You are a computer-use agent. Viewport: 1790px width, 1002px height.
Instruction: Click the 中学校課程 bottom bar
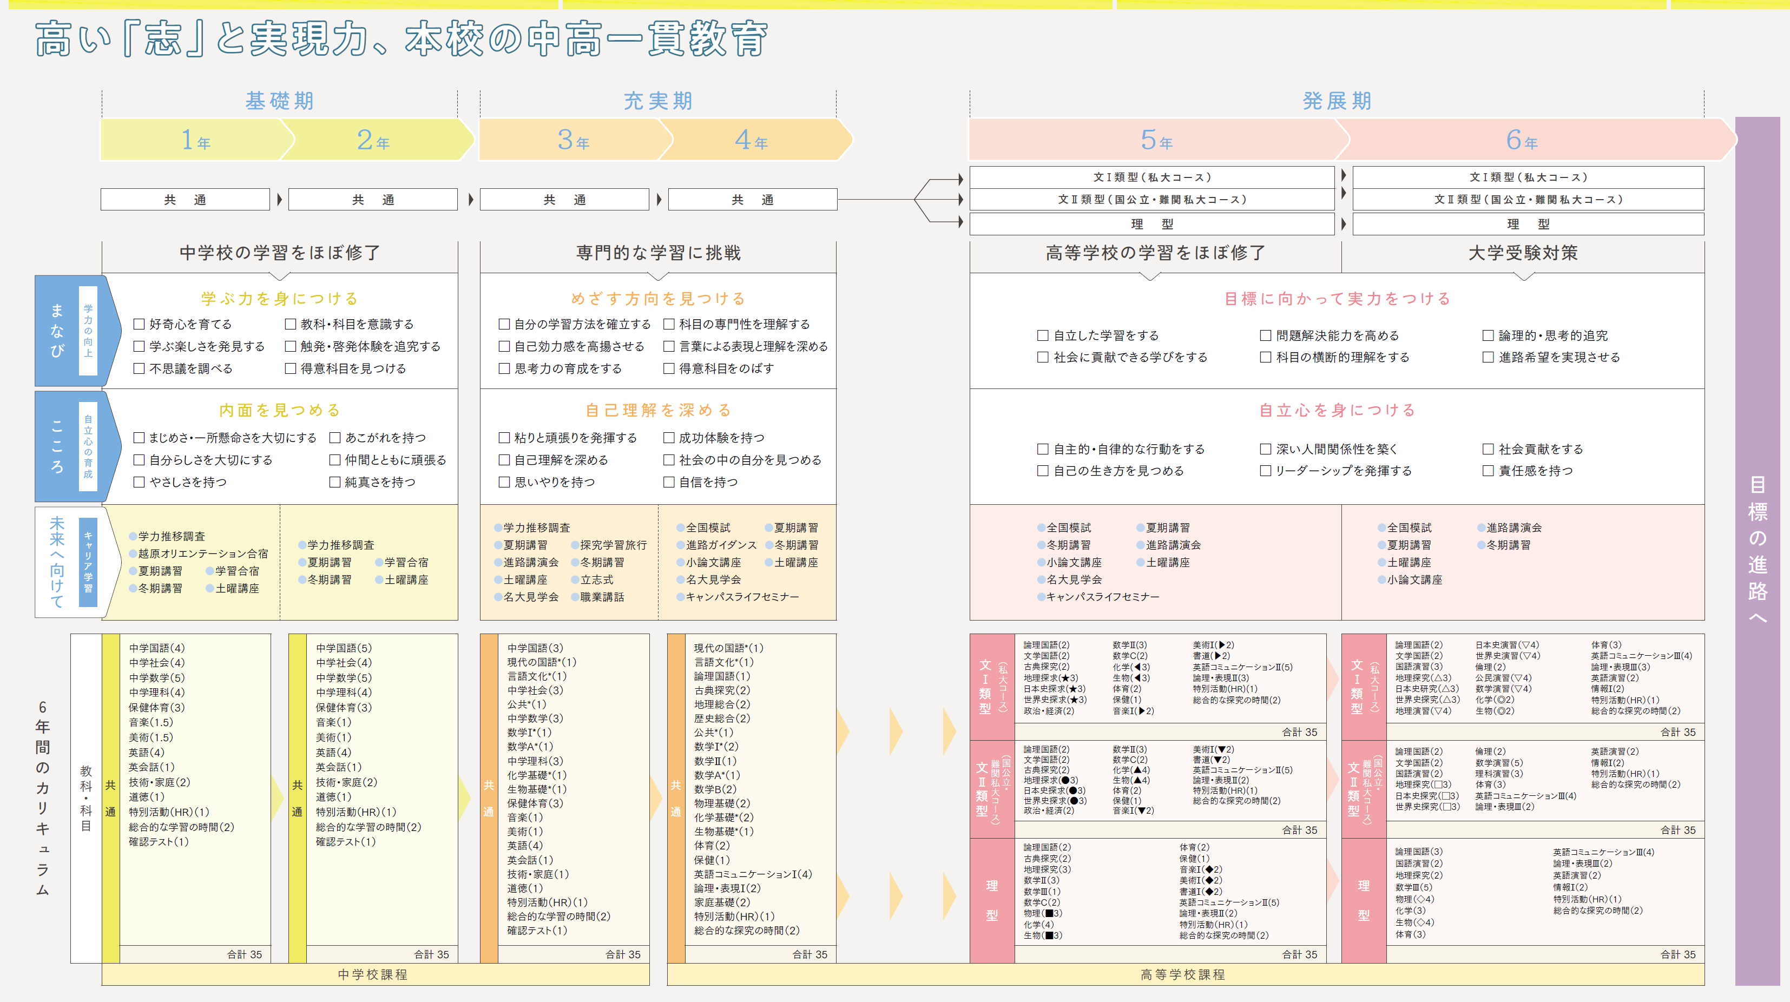[x=375, y=975]
